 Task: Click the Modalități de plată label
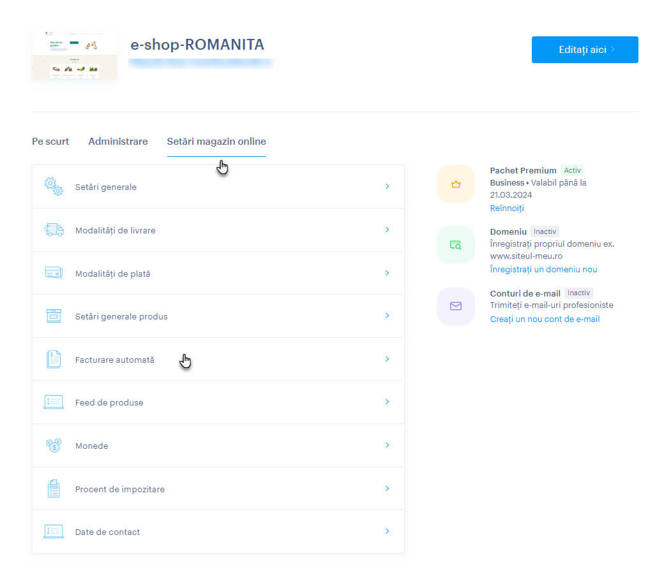(x=112, y=274)
